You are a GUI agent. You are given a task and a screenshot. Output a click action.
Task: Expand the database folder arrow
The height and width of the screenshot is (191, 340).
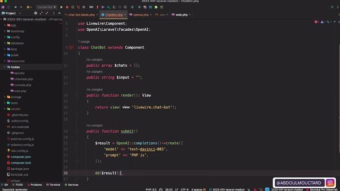coord(5,44)
